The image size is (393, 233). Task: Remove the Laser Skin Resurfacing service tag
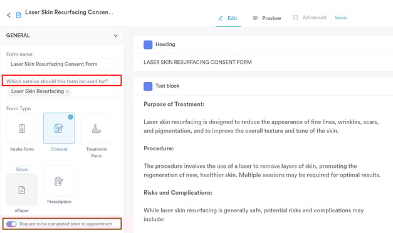(67, 91)
